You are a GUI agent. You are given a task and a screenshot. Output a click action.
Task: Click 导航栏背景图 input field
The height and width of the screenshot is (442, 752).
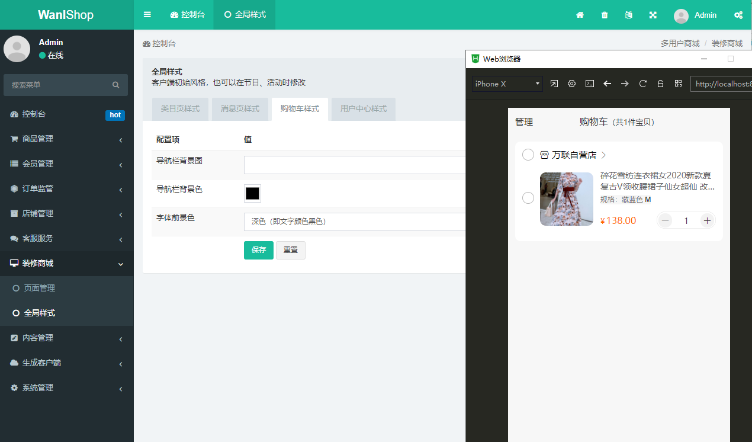[x=355, y=165]
